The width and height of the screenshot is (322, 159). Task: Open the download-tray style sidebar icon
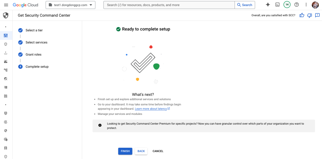[x=6, y=53]
